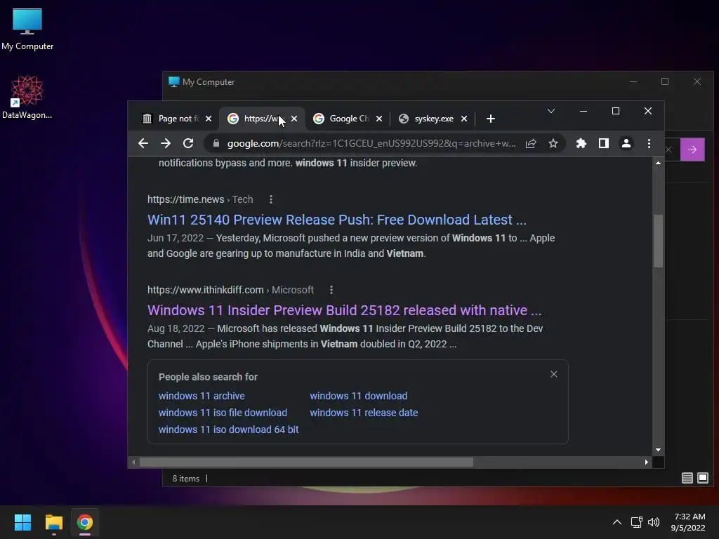Search for 'windows 11 download' suggestion

pos(359,396)
